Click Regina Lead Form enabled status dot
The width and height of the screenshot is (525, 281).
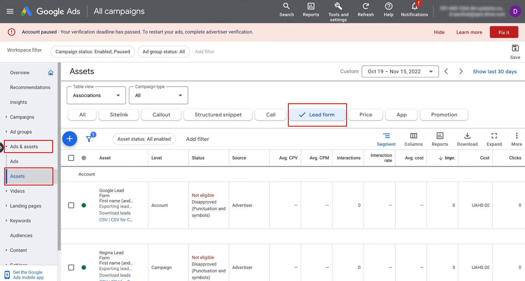[84, 267]
